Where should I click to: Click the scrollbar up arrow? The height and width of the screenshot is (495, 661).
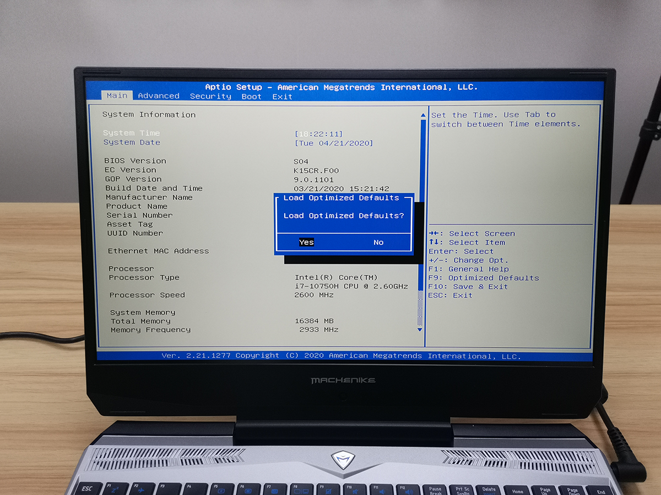(422, 115)
